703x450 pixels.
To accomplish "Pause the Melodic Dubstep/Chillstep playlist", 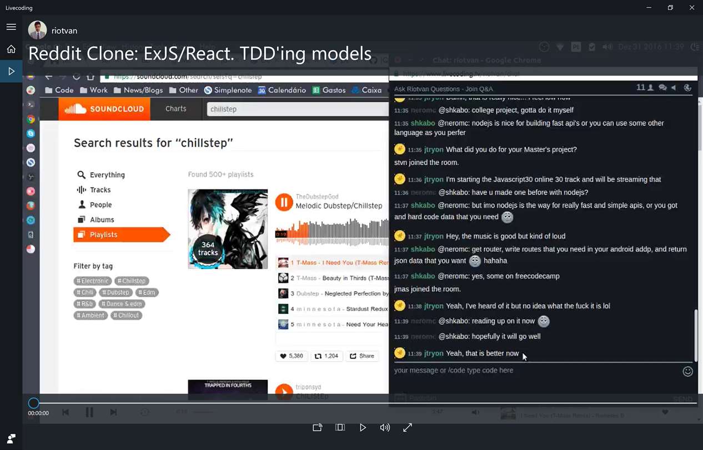I will pyautogui.click(x=284, y=202).
